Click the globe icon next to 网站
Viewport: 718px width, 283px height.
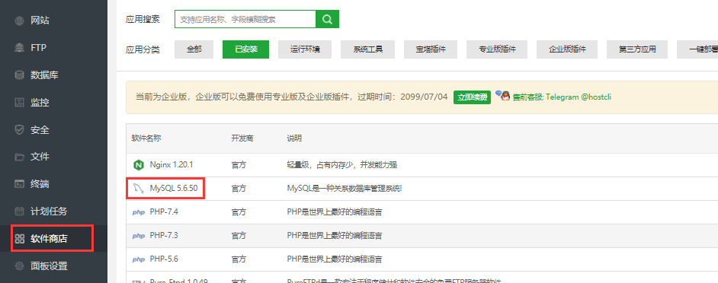(19, 21)
